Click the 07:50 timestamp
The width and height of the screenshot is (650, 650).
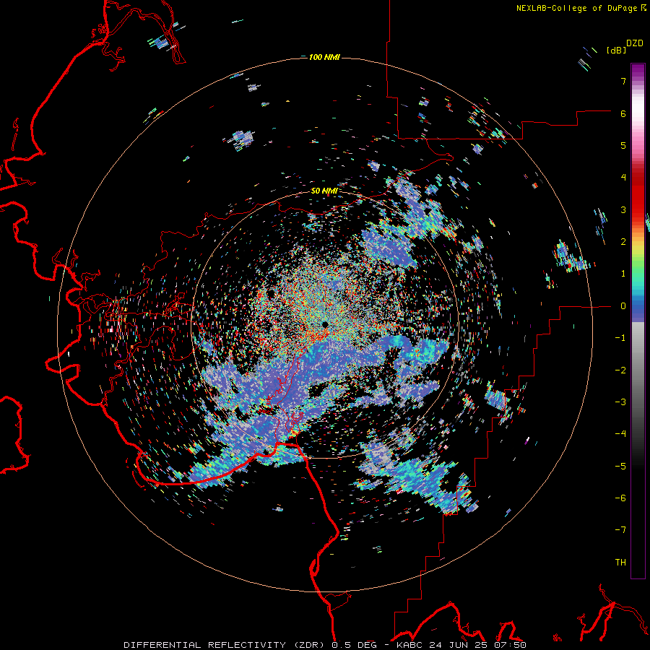[x=511, y=645]
